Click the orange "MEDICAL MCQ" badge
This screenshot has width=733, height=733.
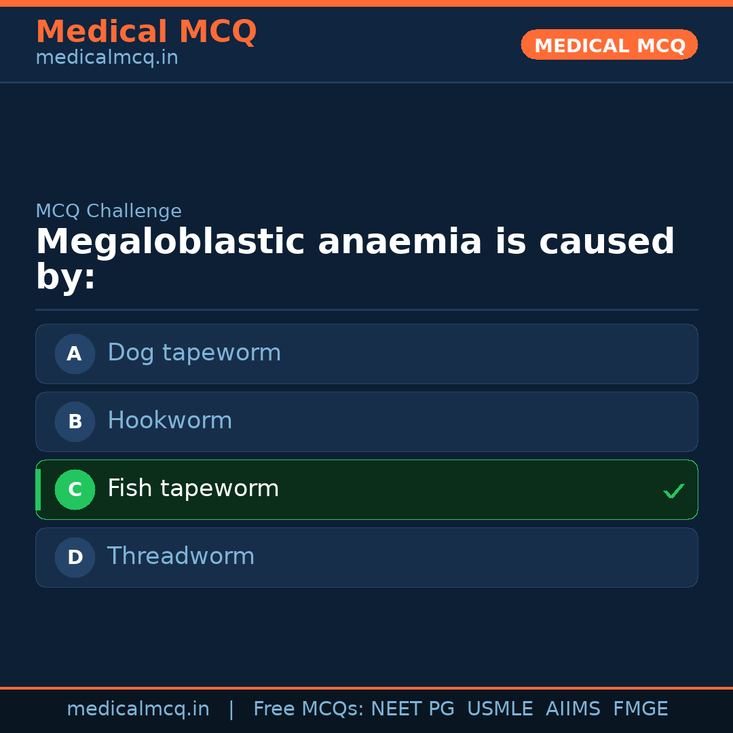tap(609, 45)
